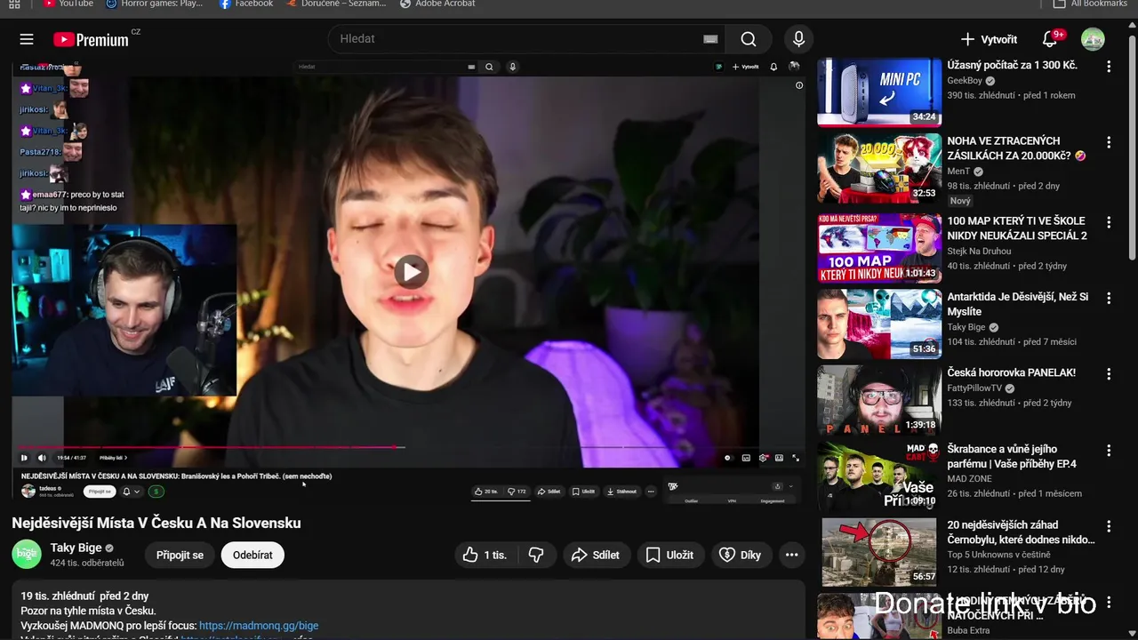Send thanks using Díky button
1138x640 pixels.
tap(741, 555)
